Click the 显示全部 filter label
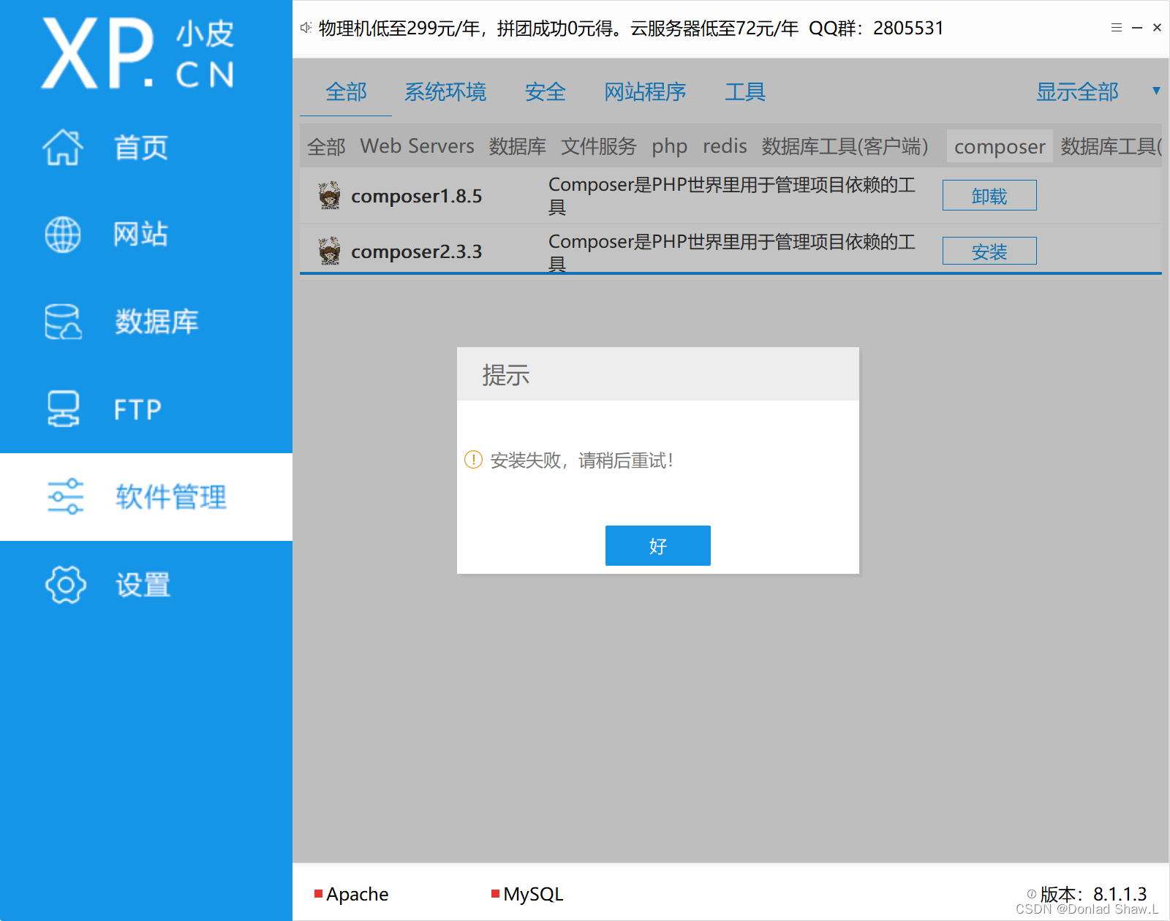This screenshot has width=1170, height=921. point(1077,92)
